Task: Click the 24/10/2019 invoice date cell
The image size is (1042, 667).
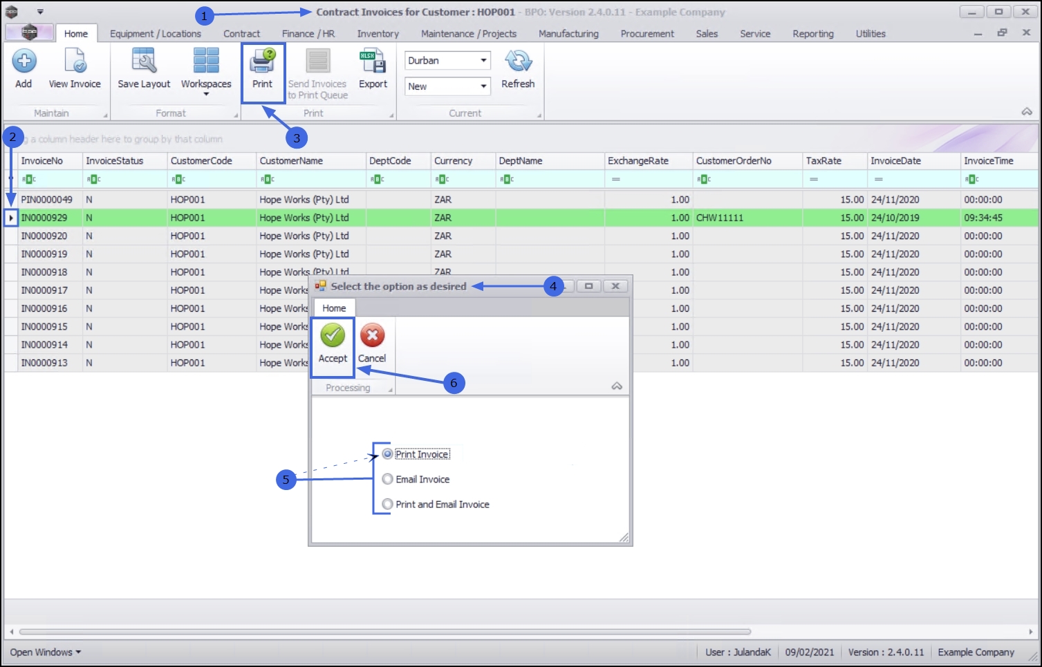Action: [x=913, y=218]
